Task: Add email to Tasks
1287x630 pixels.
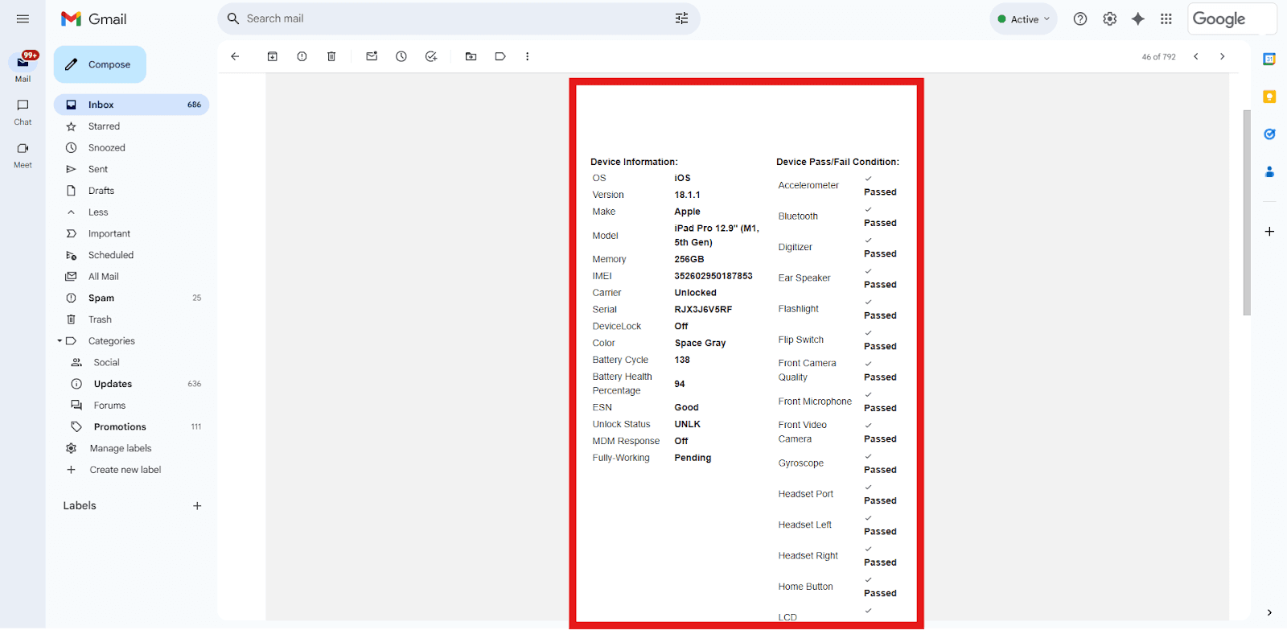Action: click(431, 56)
